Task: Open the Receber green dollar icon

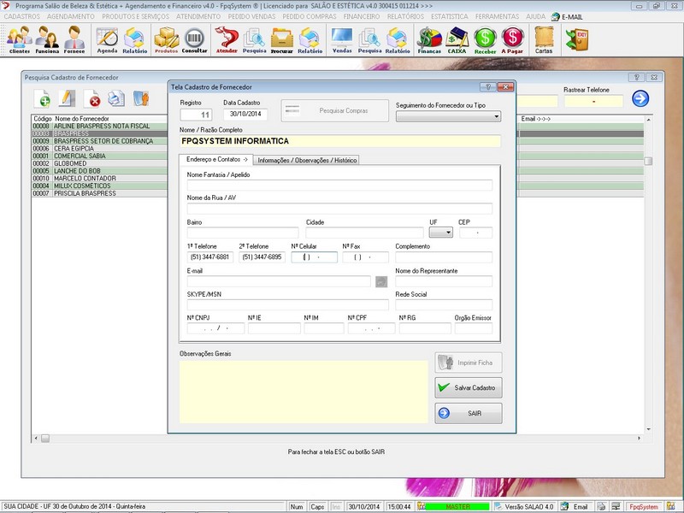Action: tap(485, 39)
